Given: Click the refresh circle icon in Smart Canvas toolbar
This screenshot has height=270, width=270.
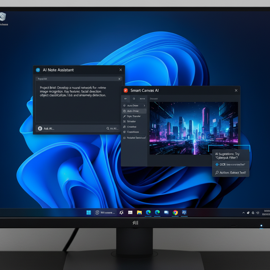Looking at the screenshot, I should (134, 99).
